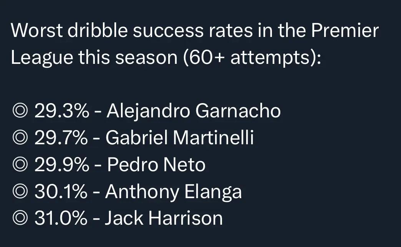Click the 29.7% figure
The width and height of the screenshot is (401, 247).
[61, 138]
